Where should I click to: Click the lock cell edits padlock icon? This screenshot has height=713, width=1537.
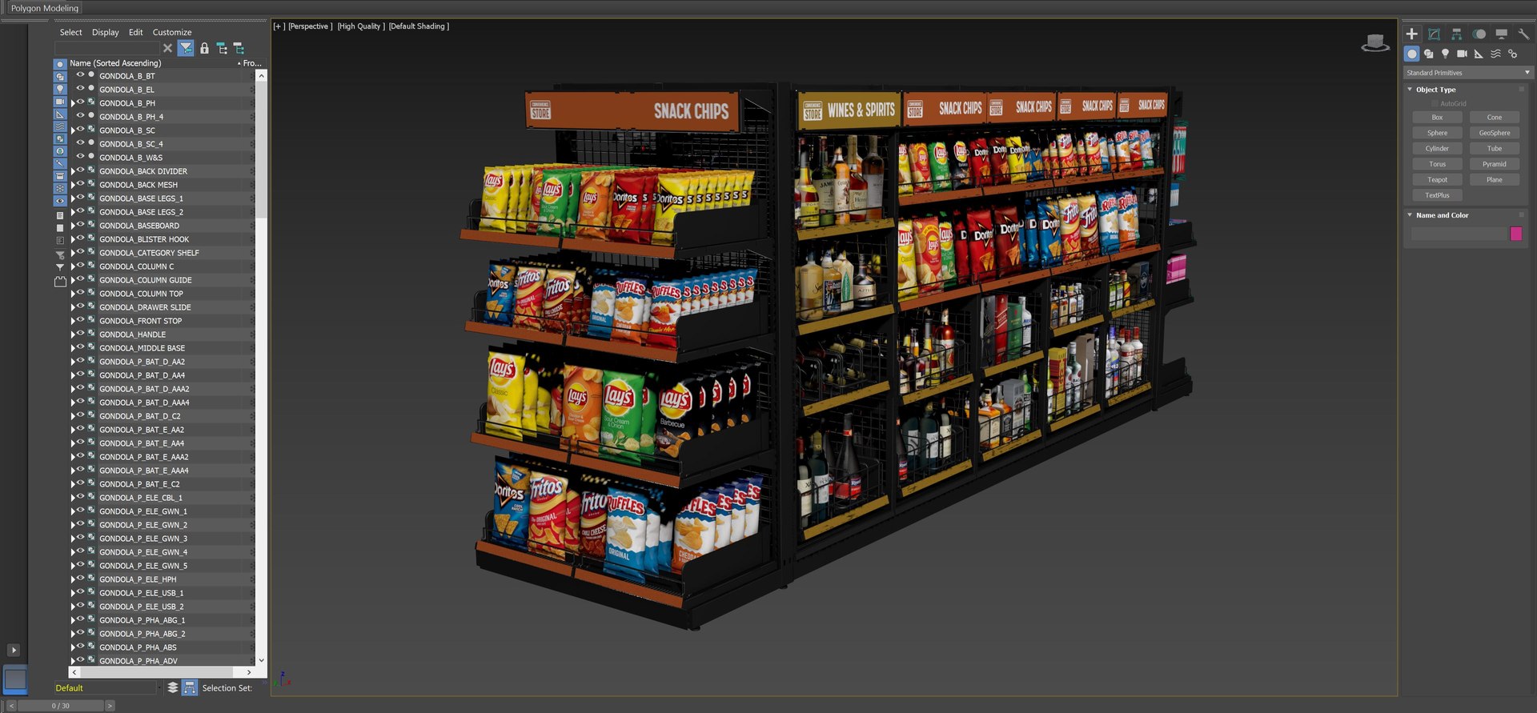[x=204, y=49]
